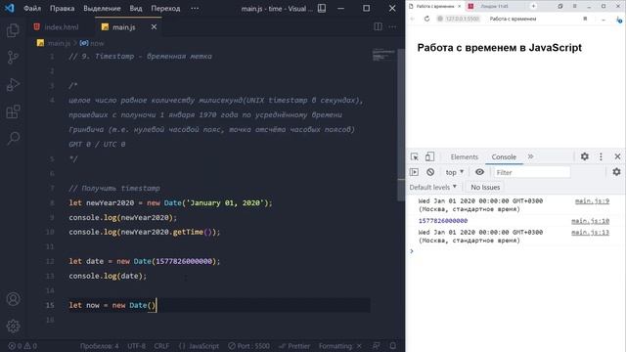
Task: Open the editor More Actions ellipsis
Action: click(392, 26)
